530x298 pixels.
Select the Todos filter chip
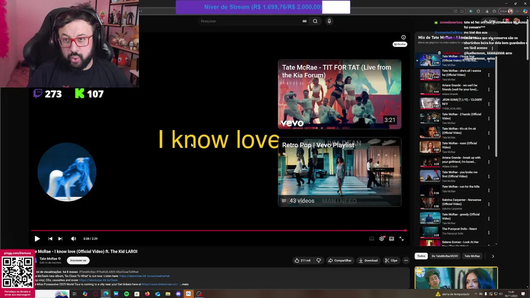pyautogui.click(x=421, y=256)
